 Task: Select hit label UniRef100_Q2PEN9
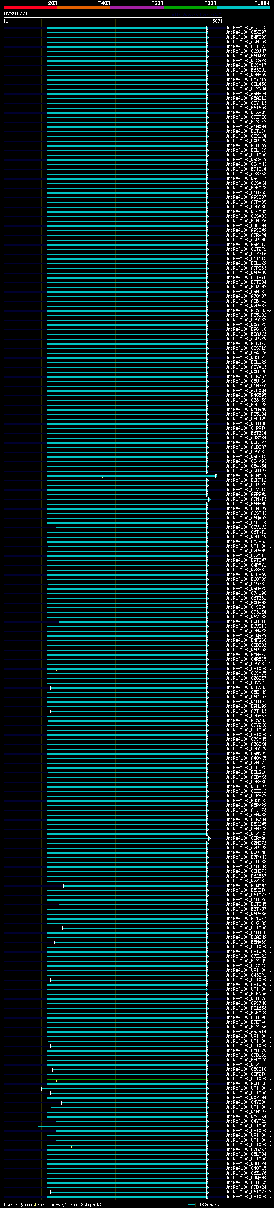coord(246,551)
